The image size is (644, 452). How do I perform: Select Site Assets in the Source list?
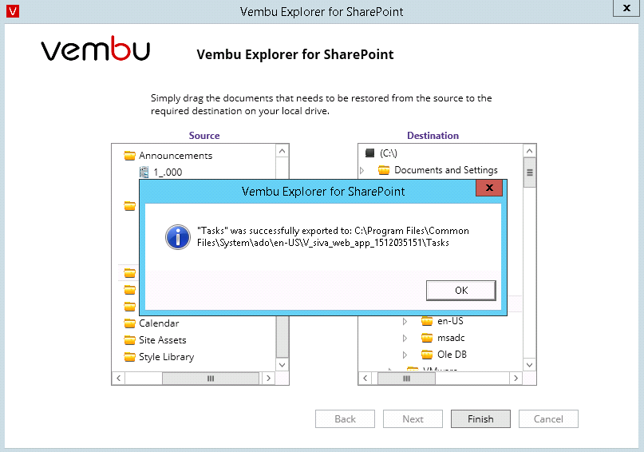click(163, 340)
